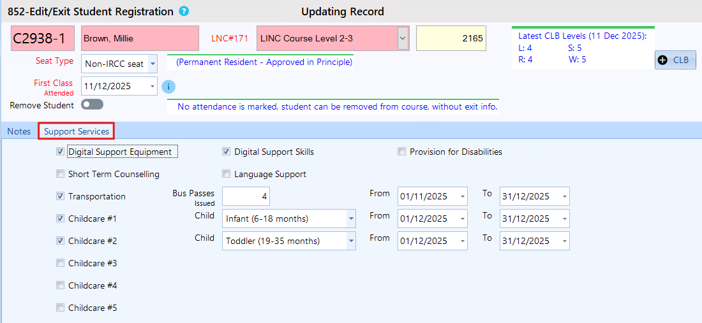Uncheck Digital Support Equipment checkbox
The width and height of the screenshot is (702, 323).
tap(60, 152)
